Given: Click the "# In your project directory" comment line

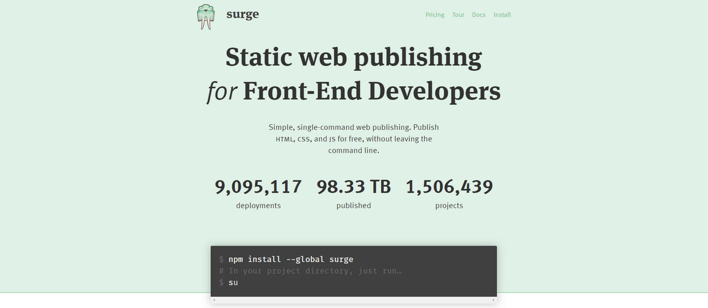Looking at the screenshot, I should click(x=310, y=270).
